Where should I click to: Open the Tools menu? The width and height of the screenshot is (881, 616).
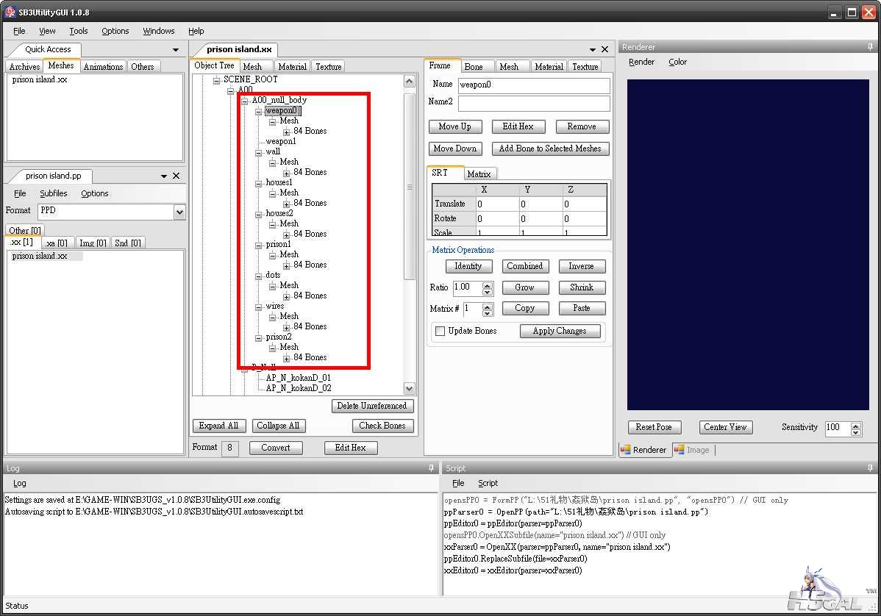79,31
